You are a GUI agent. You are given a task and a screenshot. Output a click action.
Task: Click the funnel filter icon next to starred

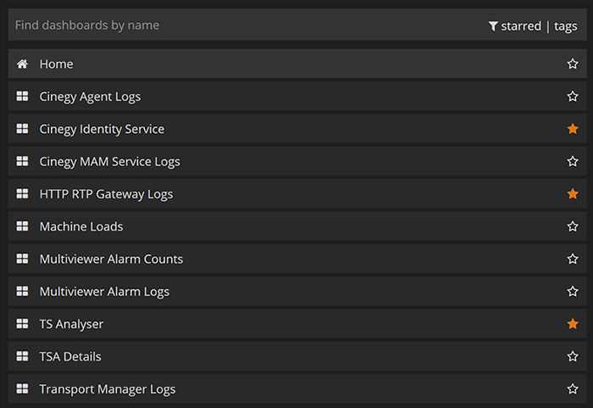pos(493,26)
